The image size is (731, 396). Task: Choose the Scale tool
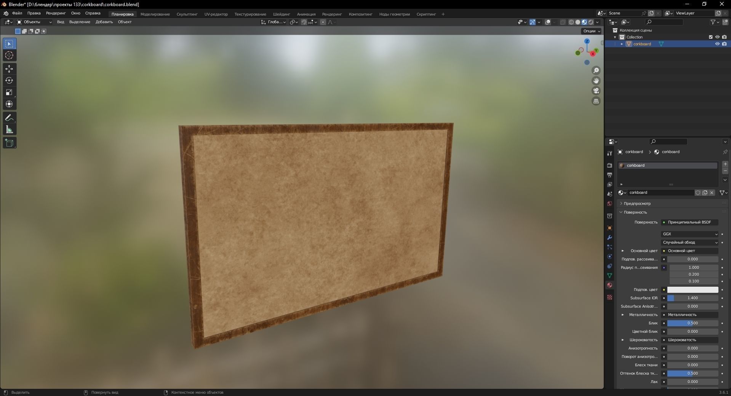click(10, 93)
